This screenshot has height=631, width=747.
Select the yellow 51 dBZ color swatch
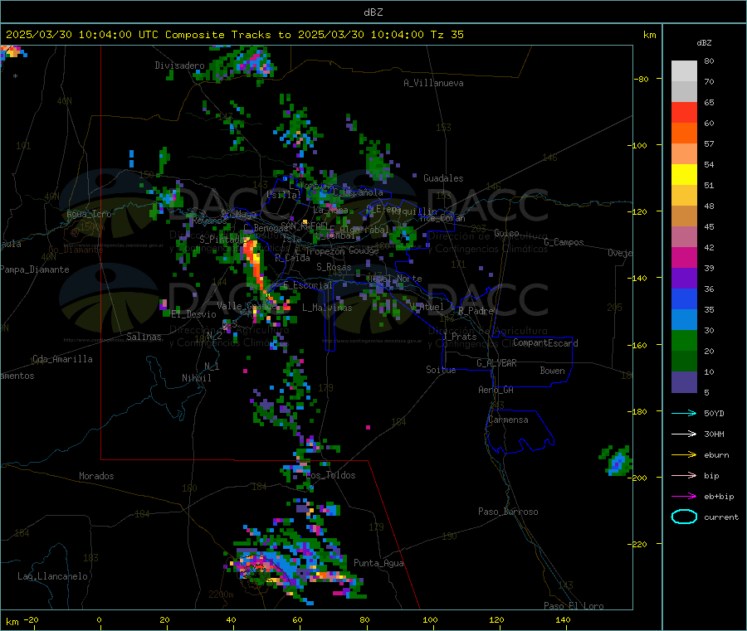pyautogui.click(x=684, y=175)
